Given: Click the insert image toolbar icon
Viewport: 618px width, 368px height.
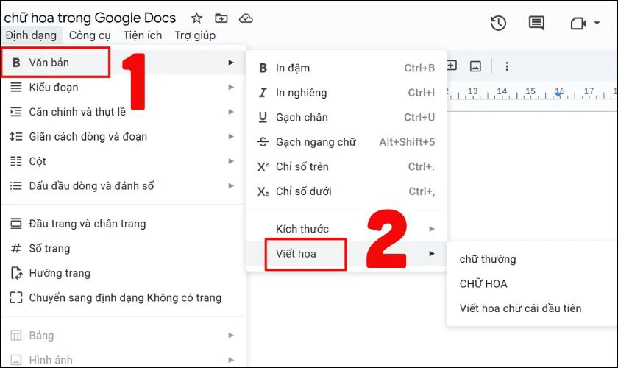Looking at the screenshot, I should [475, 66].
